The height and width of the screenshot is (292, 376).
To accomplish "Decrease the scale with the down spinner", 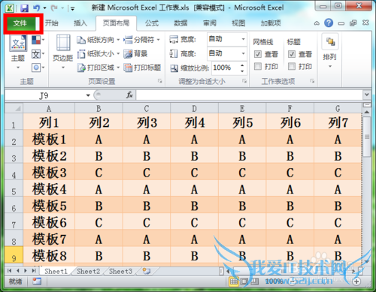I will 242,71.
